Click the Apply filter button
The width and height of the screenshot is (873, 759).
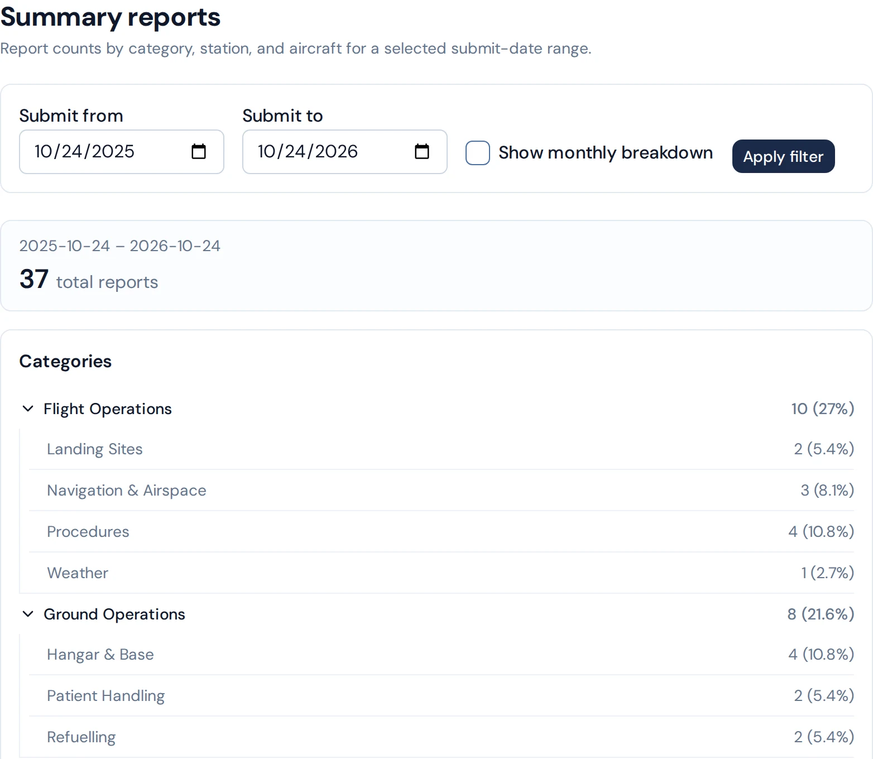pyautogui.click(x=783, y=156)
